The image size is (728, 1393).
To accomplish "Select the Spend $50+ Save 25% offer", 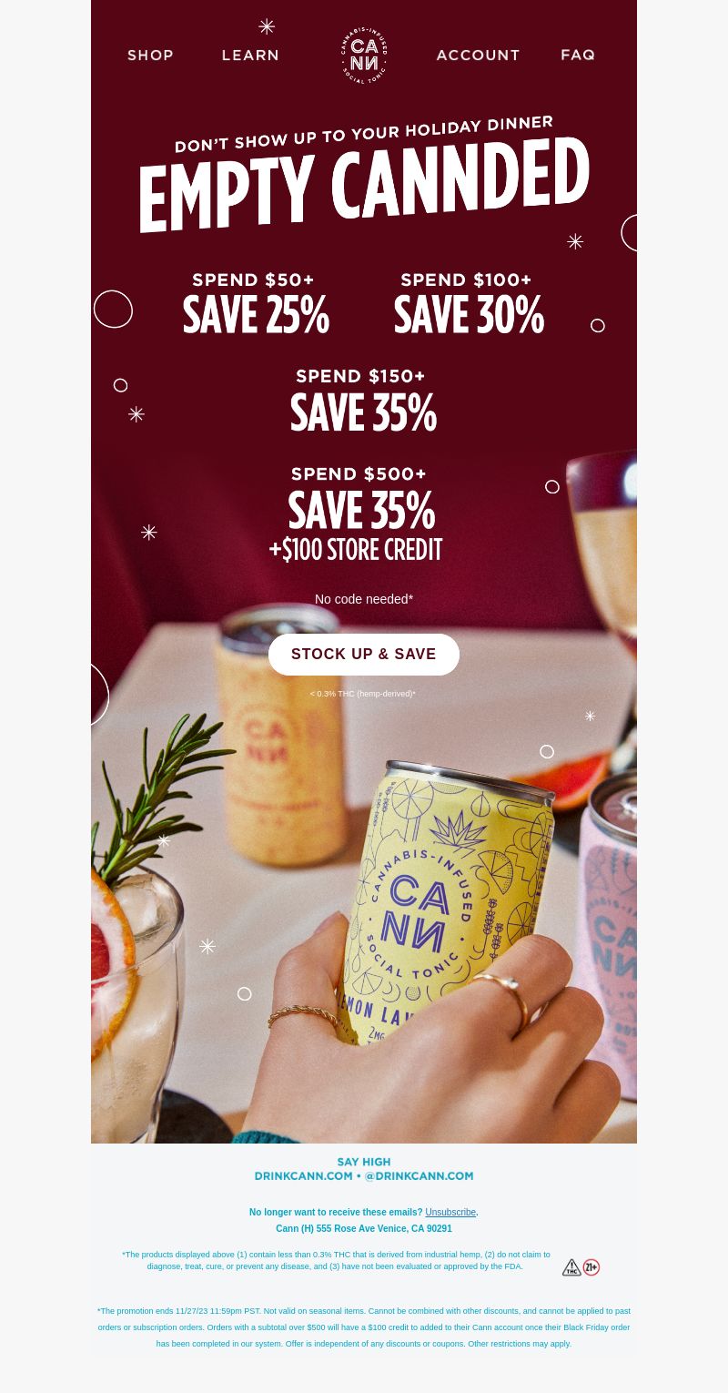I will 256,304.
